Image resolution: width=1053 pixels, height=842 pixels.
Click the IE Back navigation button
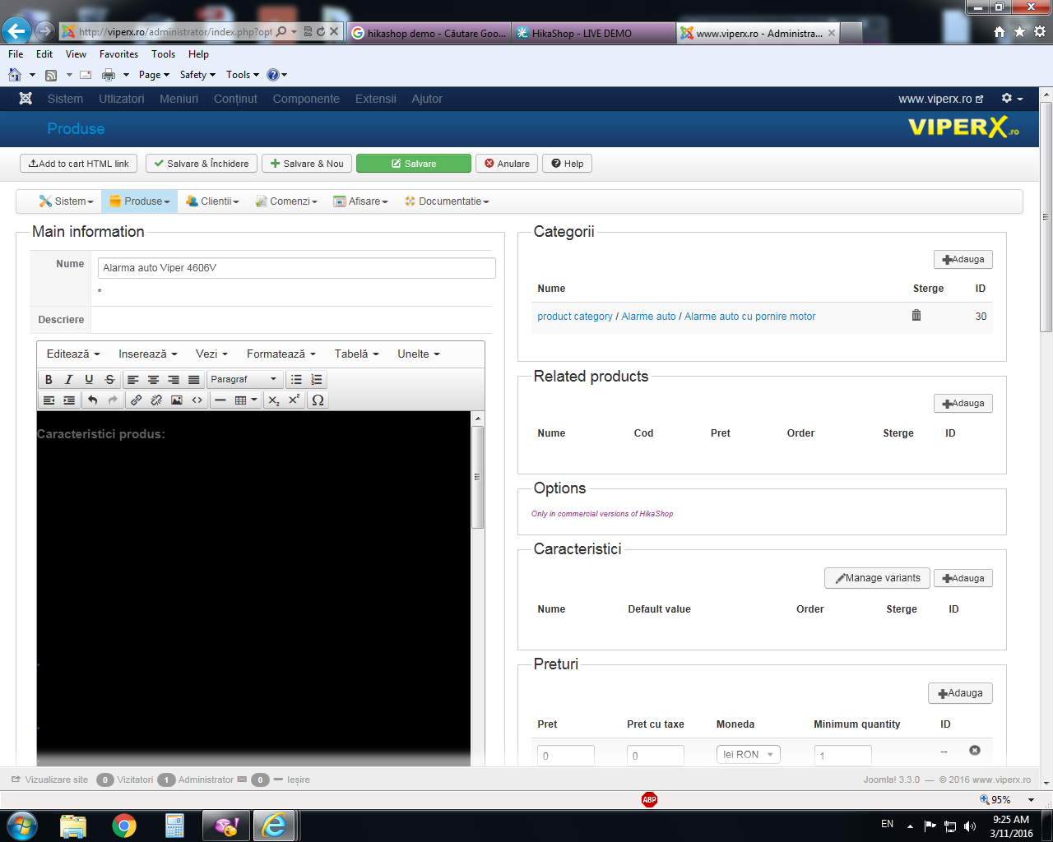[16, 31]
